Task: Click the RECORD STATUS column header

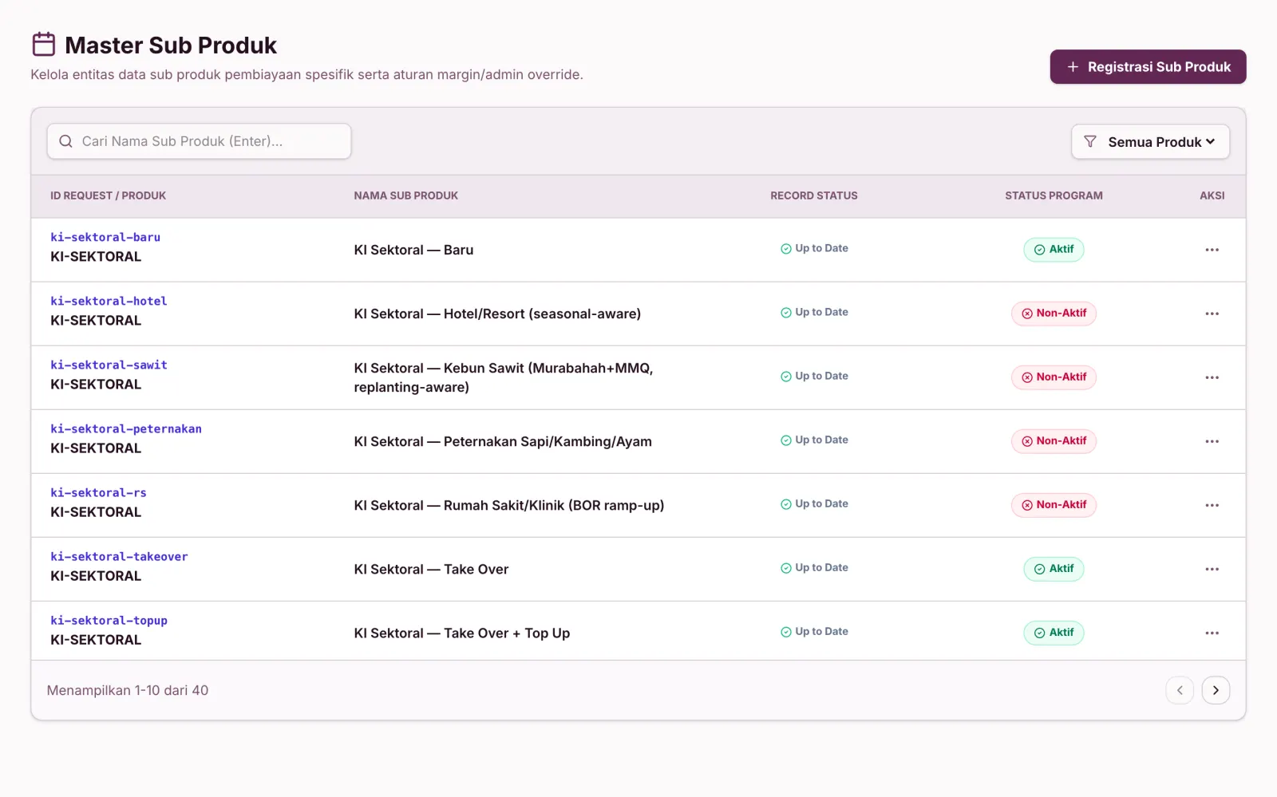Action: (x=814, y=195)
